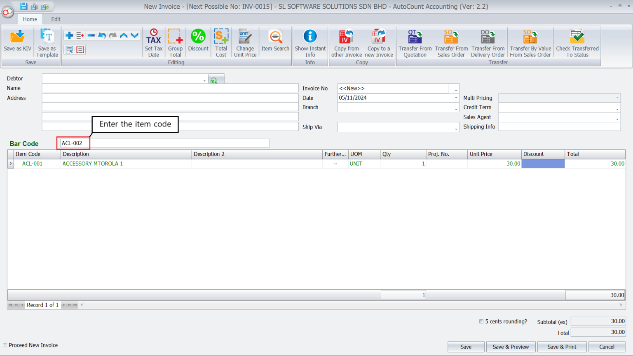The image size is (633, 356).
Task: Click Save as KIV in the Save group
Action: coord(17,41)
